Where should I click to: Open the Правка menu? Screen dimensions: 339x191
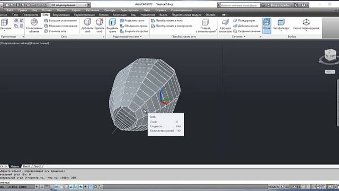pos(22,10)
